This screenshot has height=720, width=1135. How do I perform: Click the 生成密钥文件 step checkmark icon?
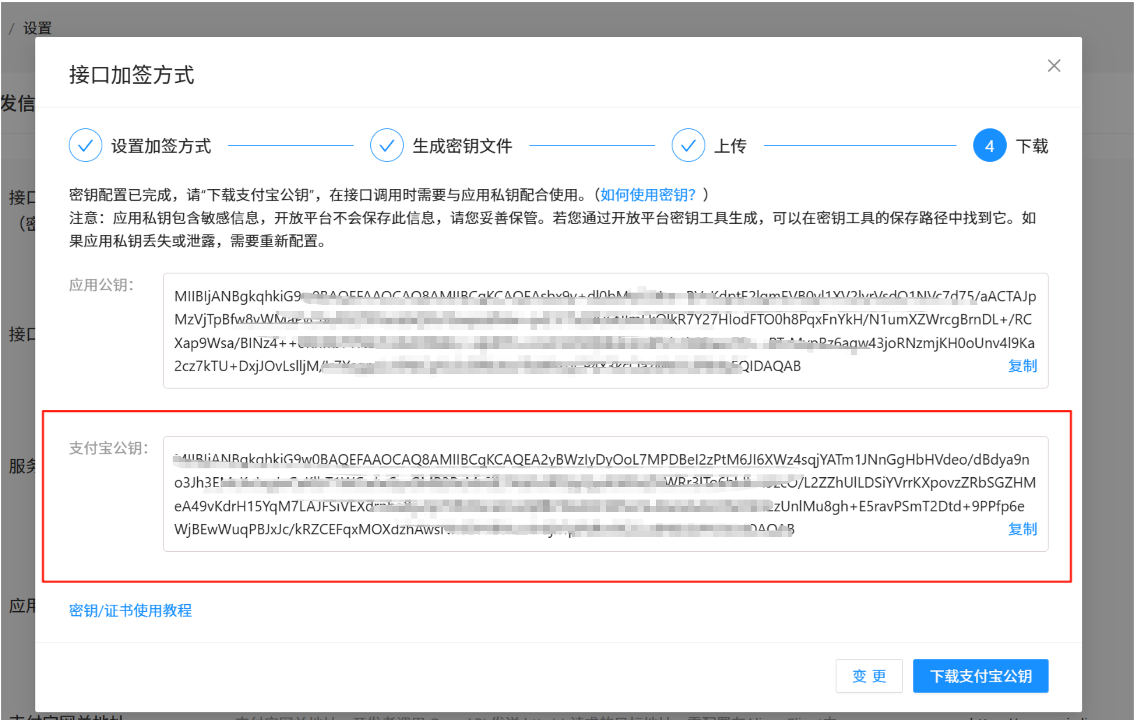tap(387, 146)
